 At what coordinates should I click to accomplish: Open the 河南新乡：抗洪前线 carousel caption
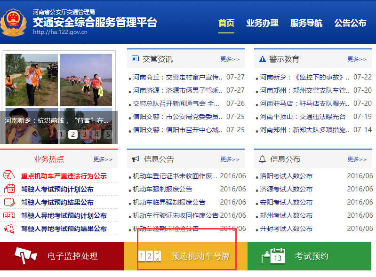click(x=56, y=120)
